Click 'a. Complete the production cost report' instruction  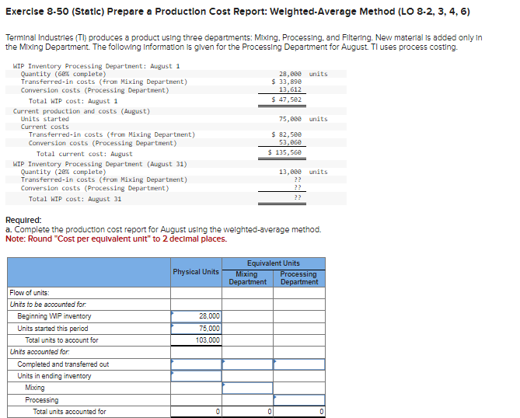(x=163, y=229)
